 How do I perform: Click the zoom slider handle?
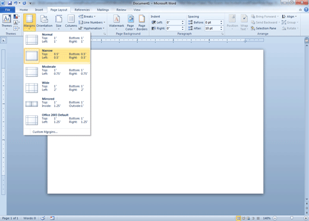click(292, 218)
